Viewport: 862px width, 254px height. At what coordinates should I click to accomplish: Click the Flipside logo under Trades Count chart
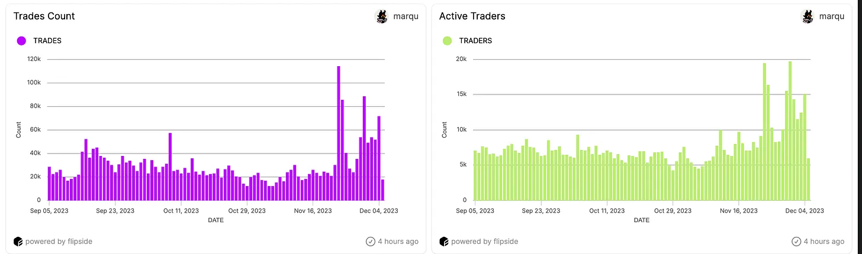(x=18, y=241)
